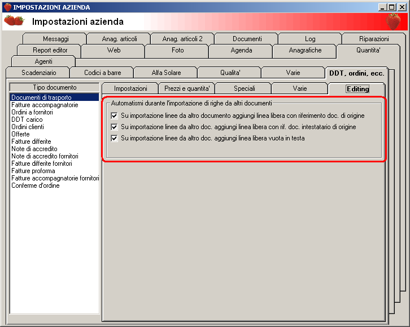This screenshot has height=327, width=410.
Task: Switch to the Anag. articoli tab
Action: point(119,39)
